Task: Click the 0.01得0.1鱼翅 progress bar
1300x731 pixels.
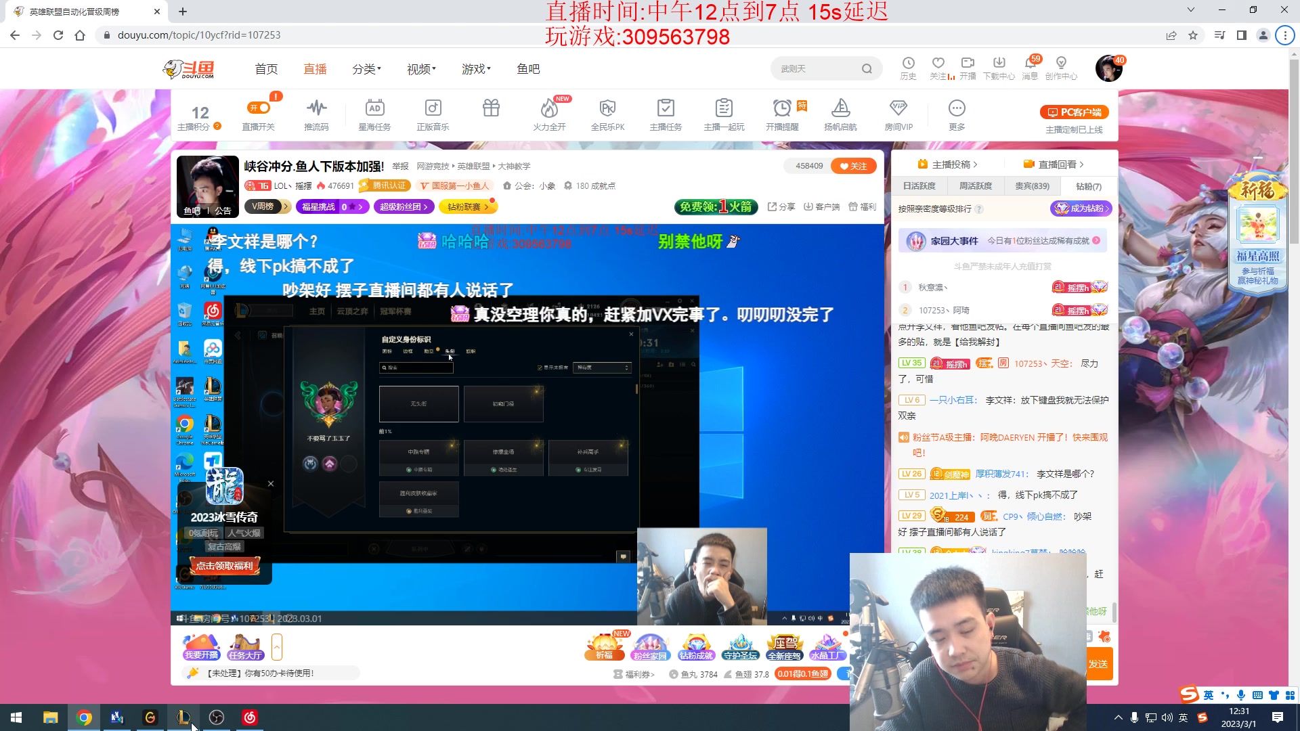Action: 802,674
